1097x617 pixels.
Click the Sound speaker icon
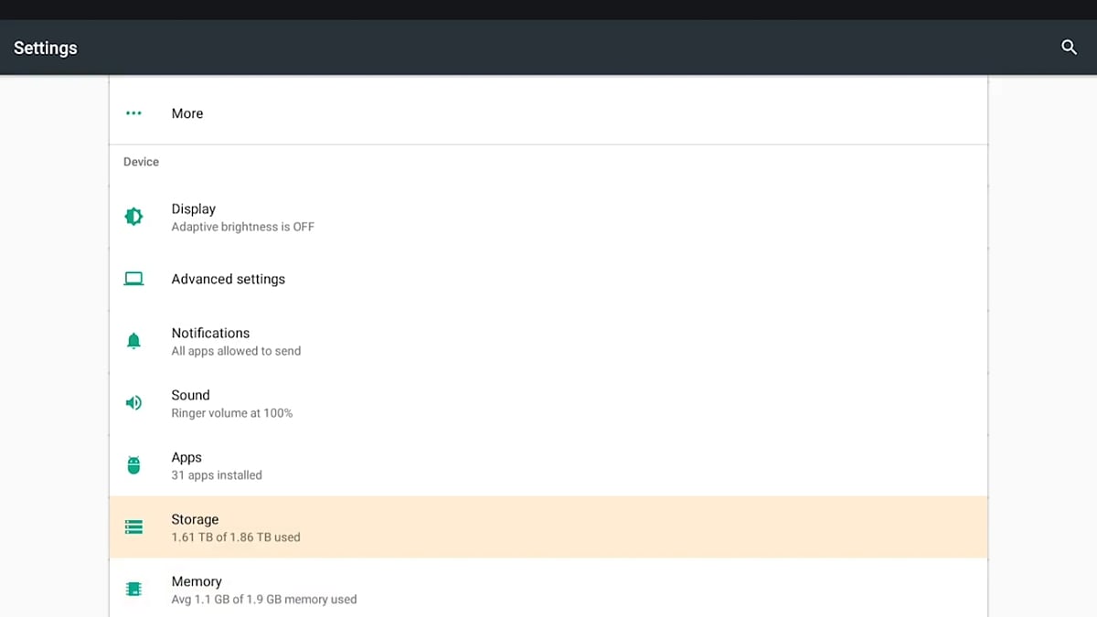click(x=133, y=403)
